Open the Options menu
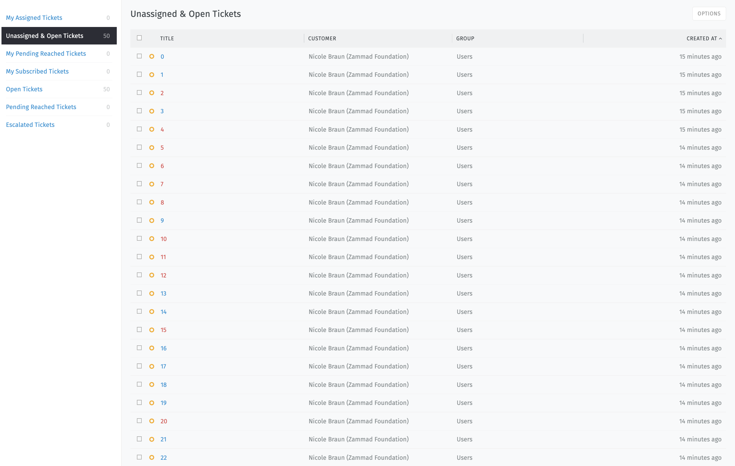This screenshot has width=735, height=466. pyautogui.click(x=709, y=13)
